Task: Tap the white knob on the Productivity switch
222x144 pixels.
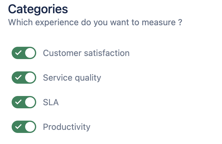Action: pyautogui.click(x=30, y=127)
